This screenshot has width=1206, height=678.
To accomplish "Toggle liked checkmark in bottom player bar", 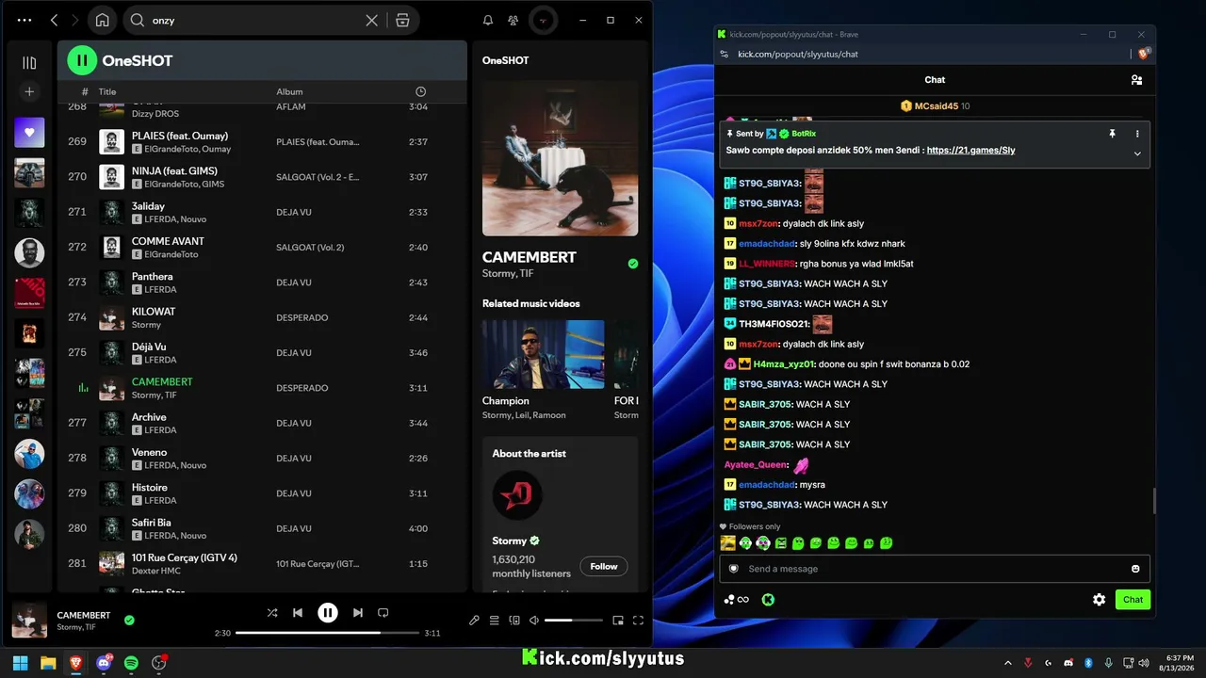I will click(129, 620).
